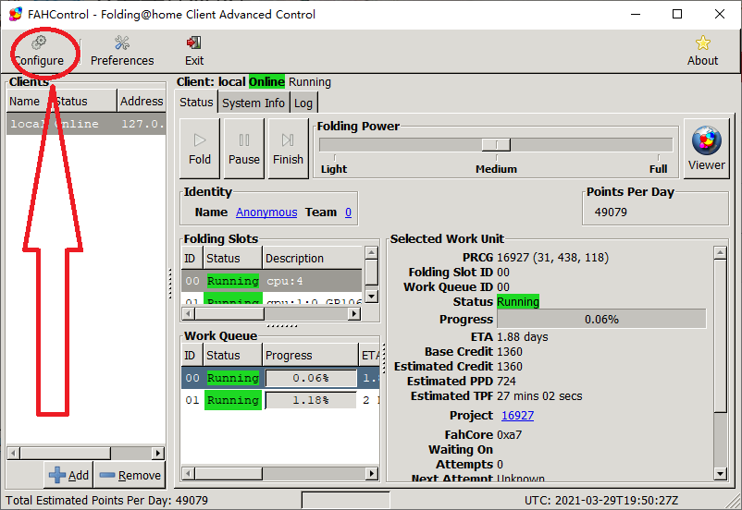Click Work Queue Progress column header

(x=311, y=355)
